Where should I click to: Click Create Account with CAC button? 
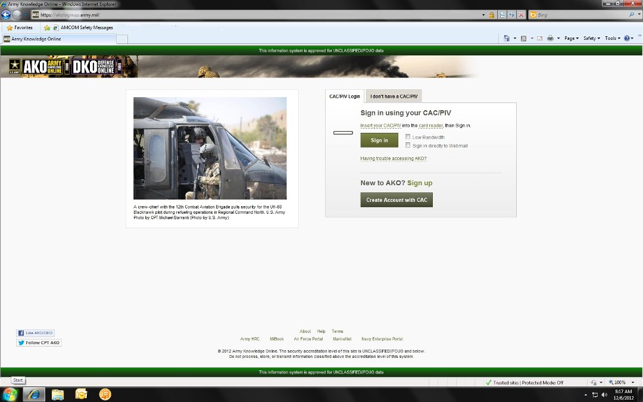[x=397, y=200]
